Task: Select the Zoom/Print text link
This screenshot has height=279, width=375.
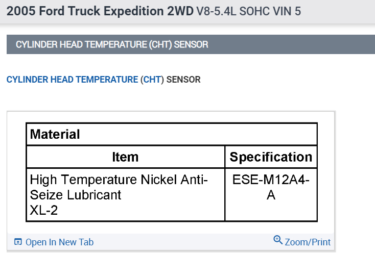Action: 308,242
